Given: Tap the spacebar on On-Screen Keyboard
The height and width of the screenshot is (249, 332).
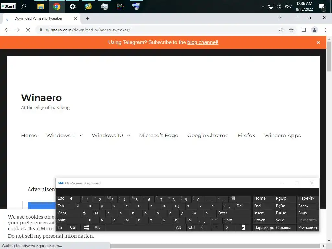Looking at the screenshot, I should [139, 227].
